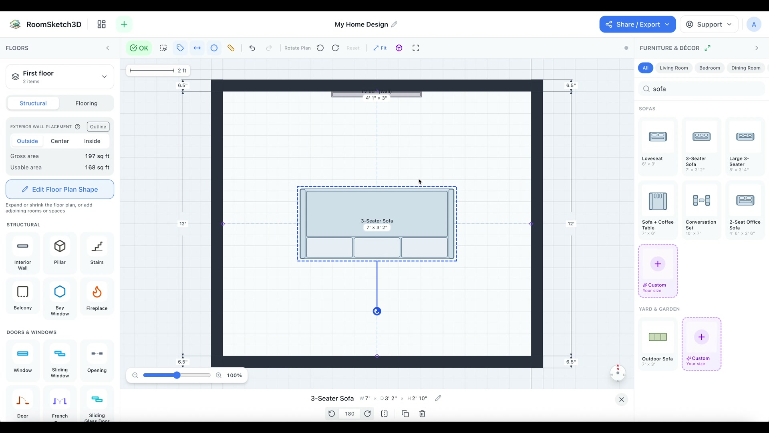The width and height of the screenshot is (769, 433).
Task: Switch to the Flooring tab
Action: (x=87, y=103)
